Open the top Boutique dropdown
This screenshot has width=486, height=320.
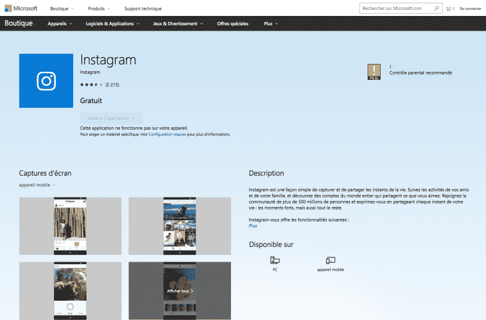tap(62, 9)
